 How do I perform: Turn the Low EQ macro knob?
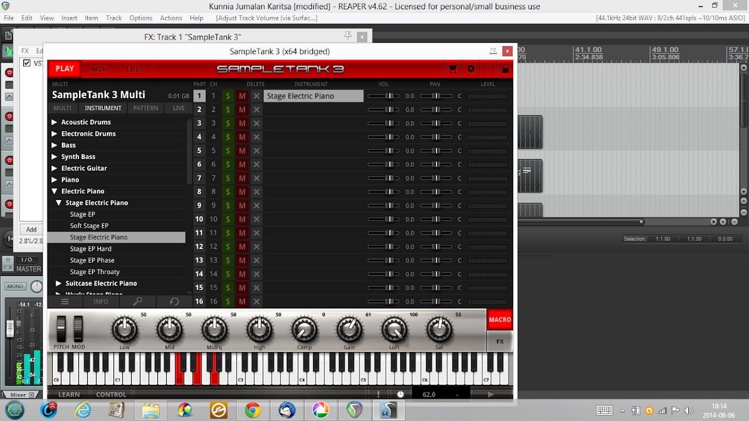124,330
